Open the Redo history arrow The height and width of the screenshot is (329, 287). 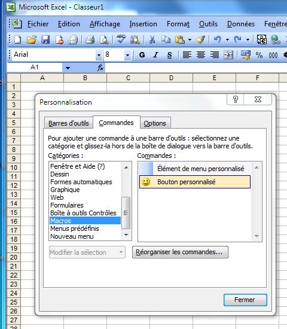point(248,39)
